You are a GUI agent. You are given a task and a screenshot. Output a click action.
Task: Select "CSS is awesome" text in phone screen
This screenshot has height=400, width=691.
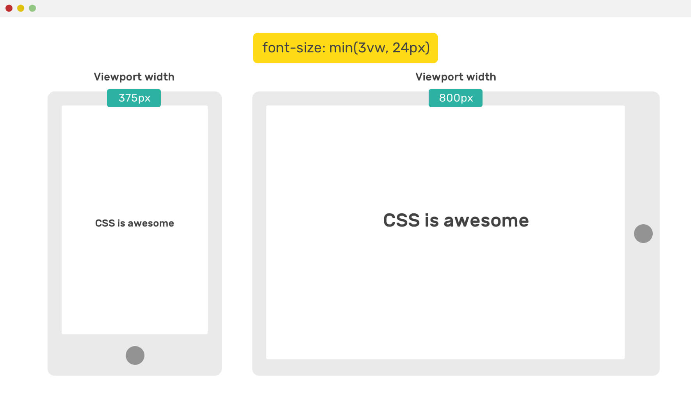(x=134, y=223)
